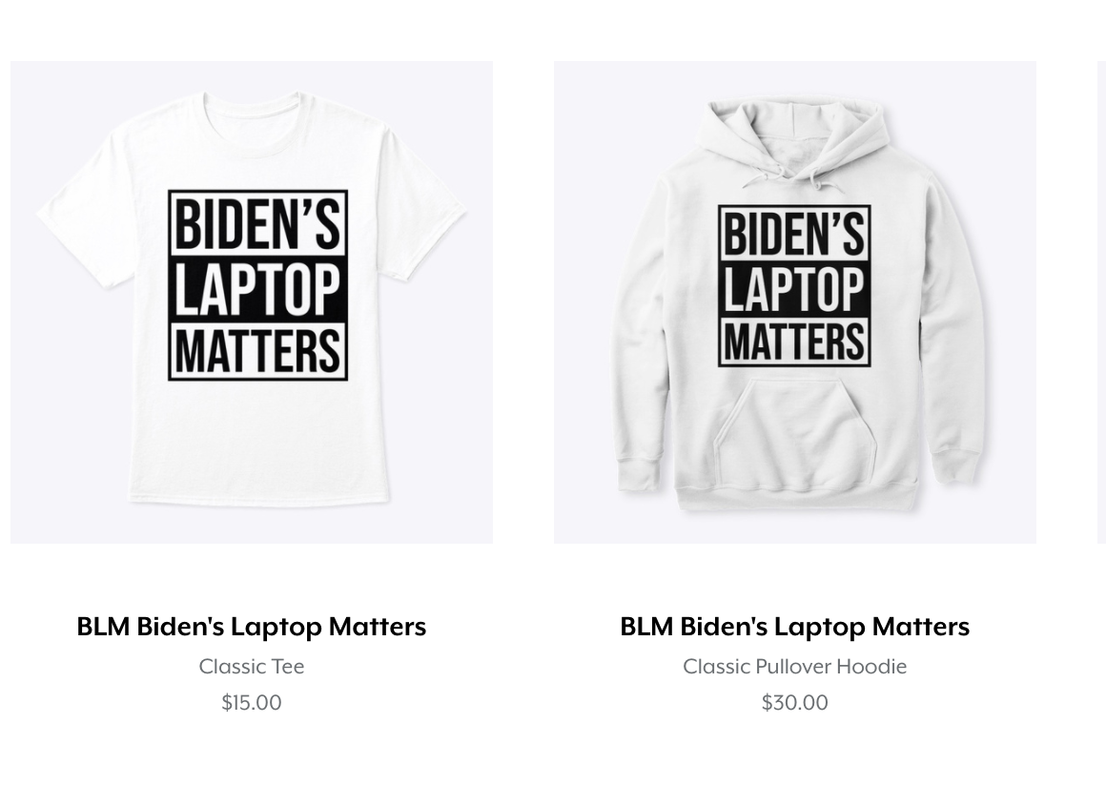Viewport: 1106px width, 786px height.
Task: Open the white Classic Tee product image
Action: (251, 302)
